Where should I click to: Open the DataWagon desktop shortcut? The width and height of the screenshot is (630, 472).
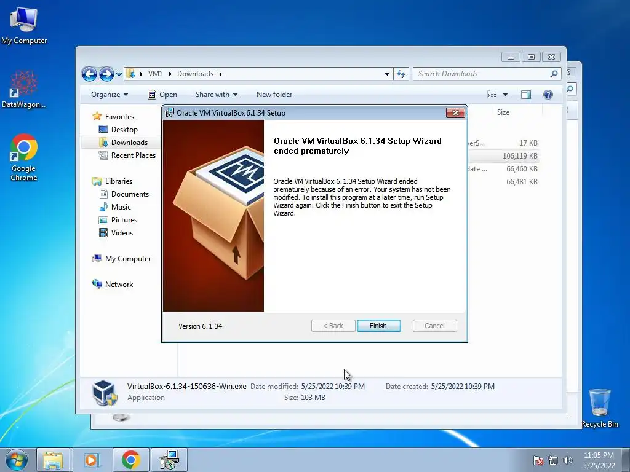[24, 89]
